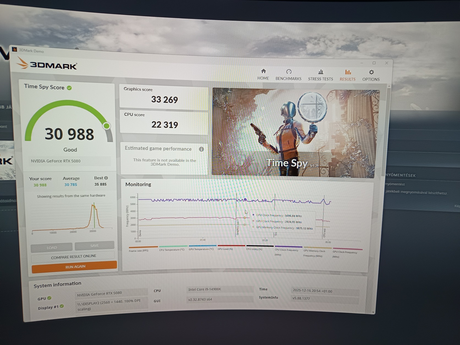Click the Graphics score value 33 269
Viewport: 460px width, 345px height.
pyautogui.click(x=165, y=100)
